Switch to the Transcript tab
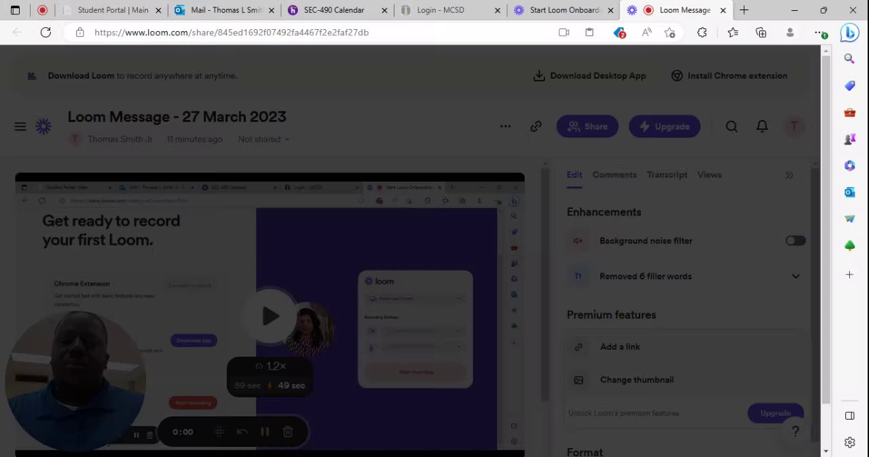Viewport: 869px width, 457px height. pos(667,175)
